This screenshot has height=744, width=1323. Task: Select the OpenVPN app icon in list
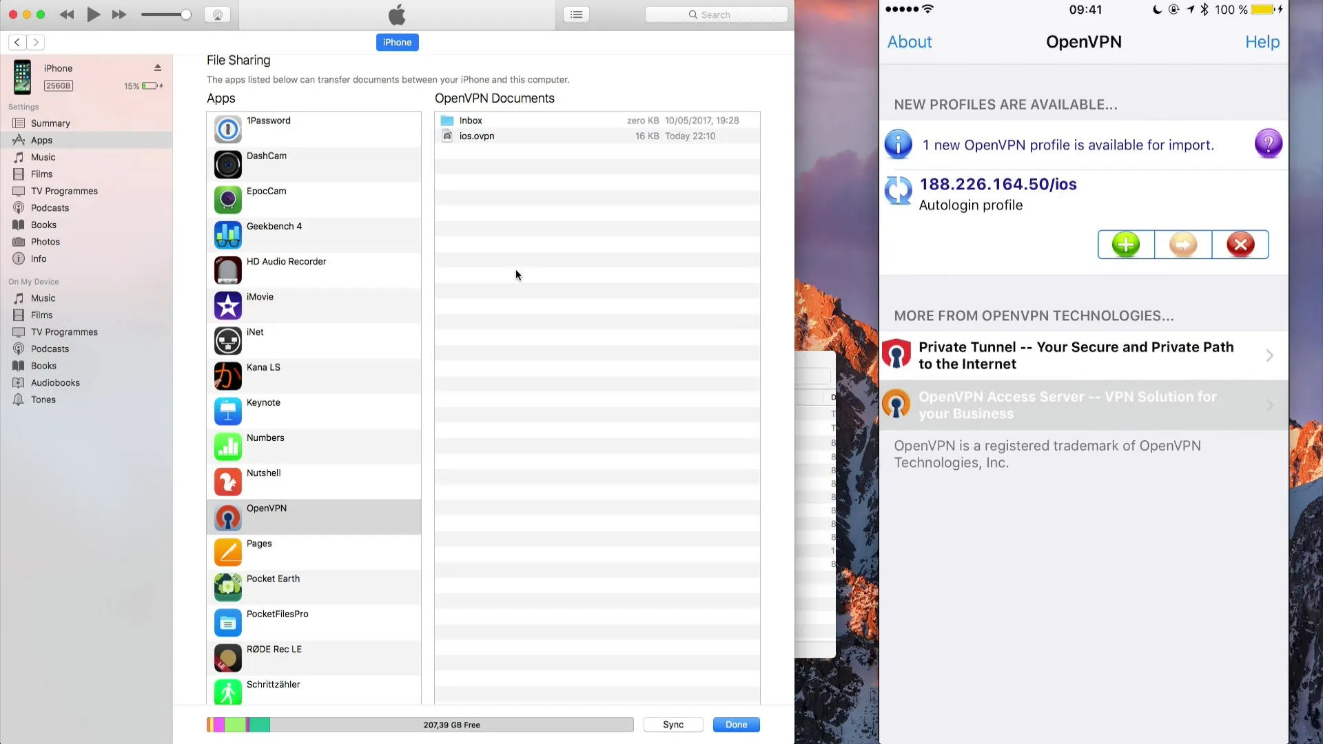(227, 517)
